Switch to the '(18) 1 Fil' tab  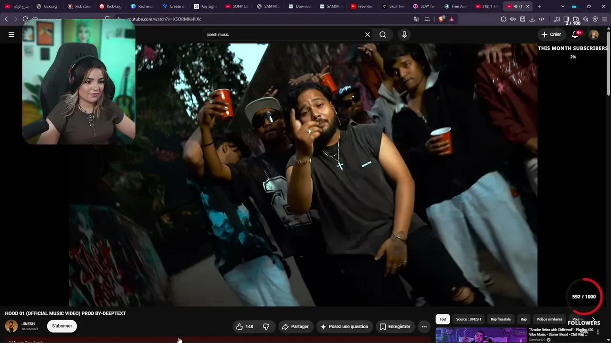[487, 6]
